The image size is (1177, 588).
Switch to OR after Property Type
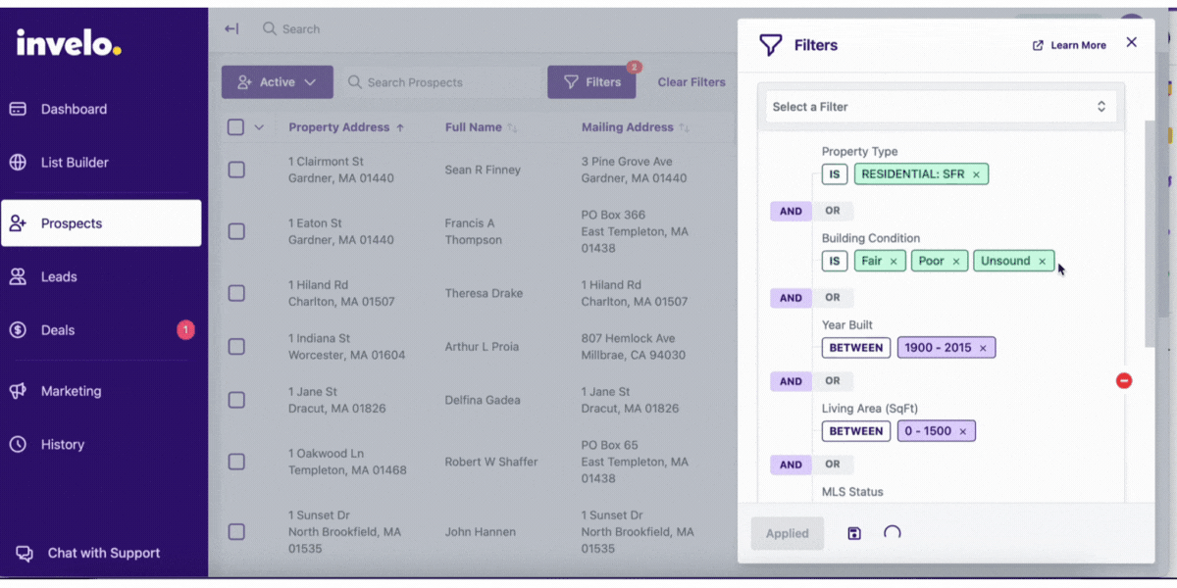coord(833,211)
